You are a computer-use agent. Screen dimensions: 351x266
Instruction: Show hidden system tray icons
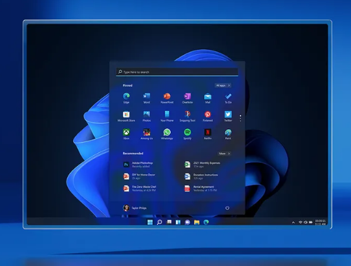coord(293,222)
